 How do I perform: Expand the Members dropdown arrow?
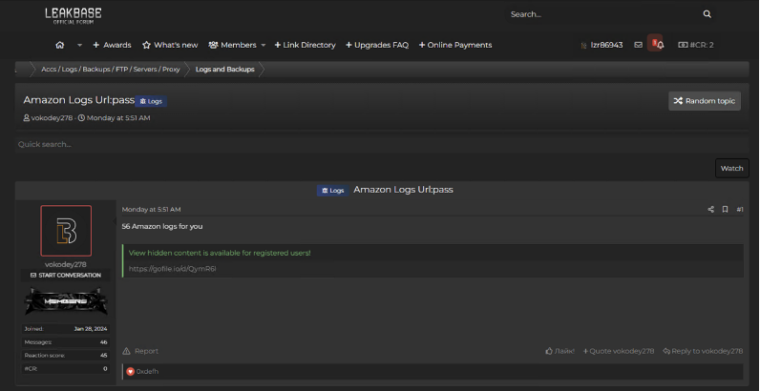264,45
